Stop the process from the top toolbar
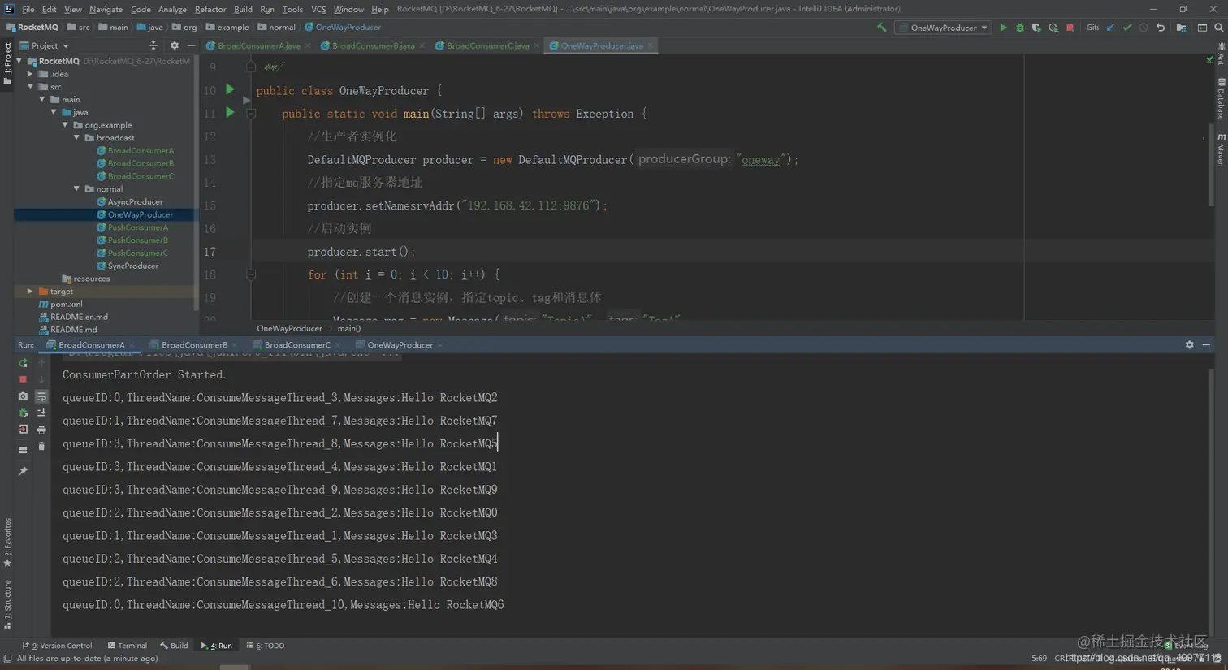Image resolution: width=1228 pixels, height=670 pixels. 1070,28
